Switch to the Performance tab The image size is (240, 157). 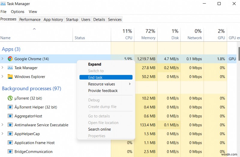(30, 19)
